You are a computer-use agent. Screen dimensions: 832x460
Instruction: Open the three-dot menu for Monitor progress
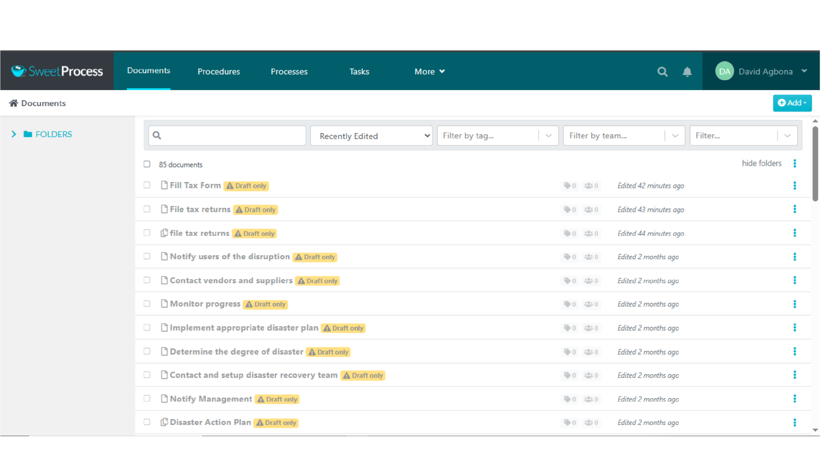click(795, 304)
